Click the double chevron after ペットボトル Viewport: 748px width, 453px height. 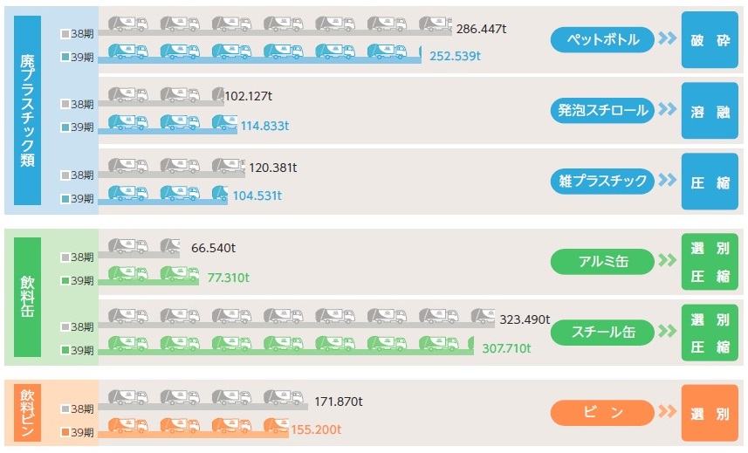point(668,39)
